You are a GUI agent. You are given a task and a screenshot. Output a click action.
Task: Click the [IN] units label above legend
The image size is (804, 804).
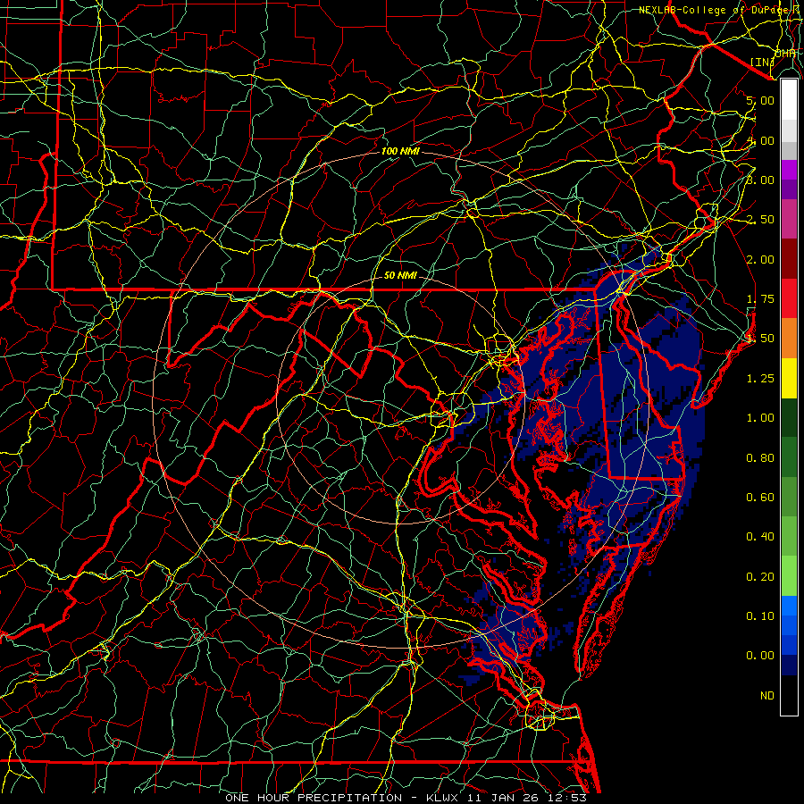pyautogui.click(x=762, y=62)
